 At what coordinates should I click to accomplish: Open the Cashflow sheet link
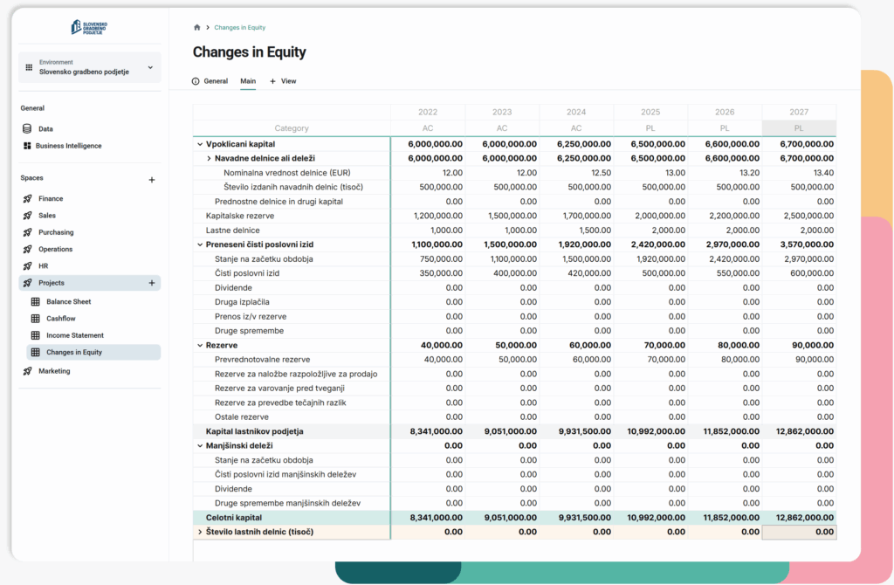61,319
